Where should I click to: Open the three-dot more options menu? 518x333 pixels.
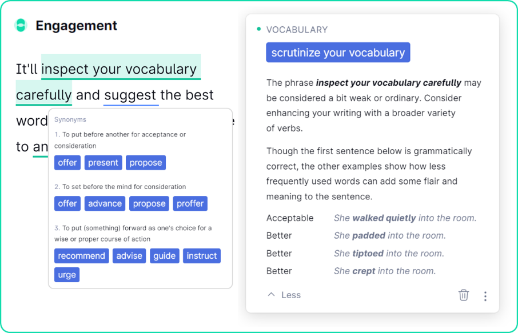[x=485, y=296]
